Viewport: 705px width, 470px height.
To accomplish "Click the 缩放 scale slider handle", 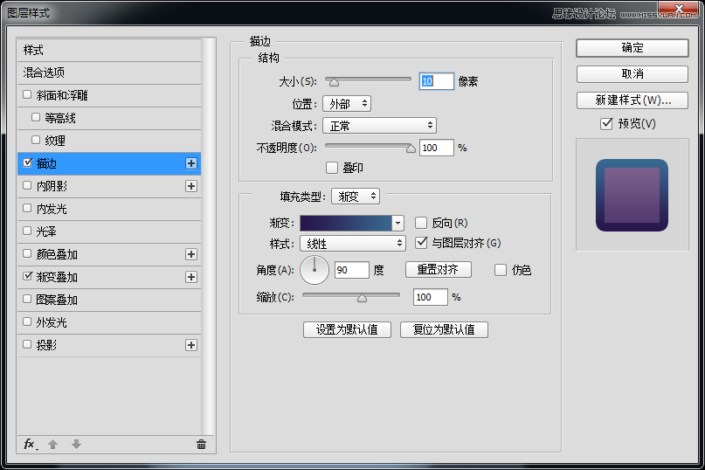I will (x=362, y=298).
